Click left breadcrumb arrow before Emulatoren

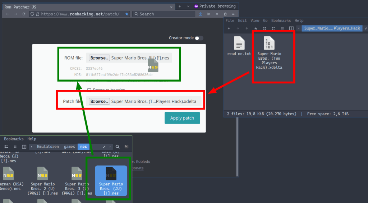32,147
